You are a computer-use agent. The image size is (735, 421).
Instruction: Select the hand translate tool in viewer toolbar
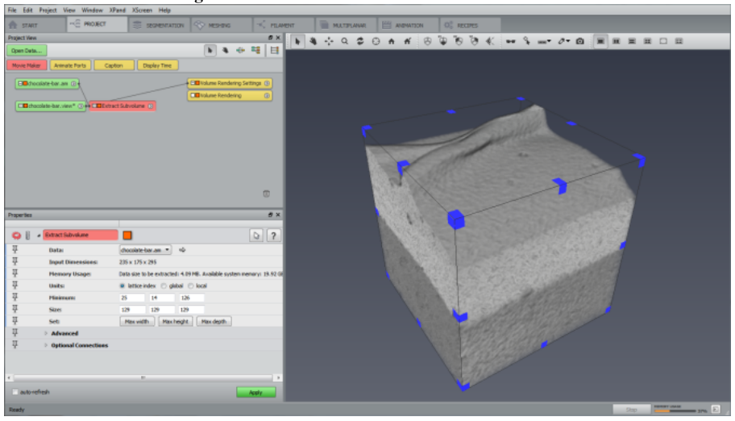314,41
